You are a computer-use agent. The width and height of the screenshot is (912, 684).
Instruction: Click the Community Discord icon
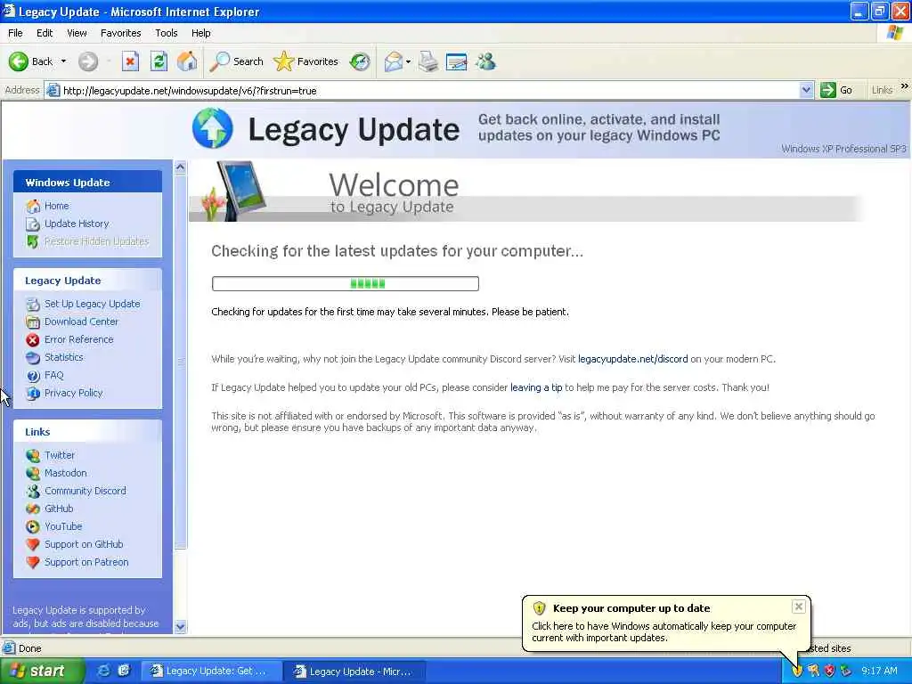coord(33,491)
